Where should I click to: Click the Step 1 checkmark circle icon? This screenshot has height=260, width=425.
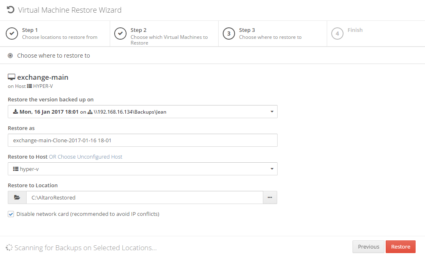[x=12, y=34]
